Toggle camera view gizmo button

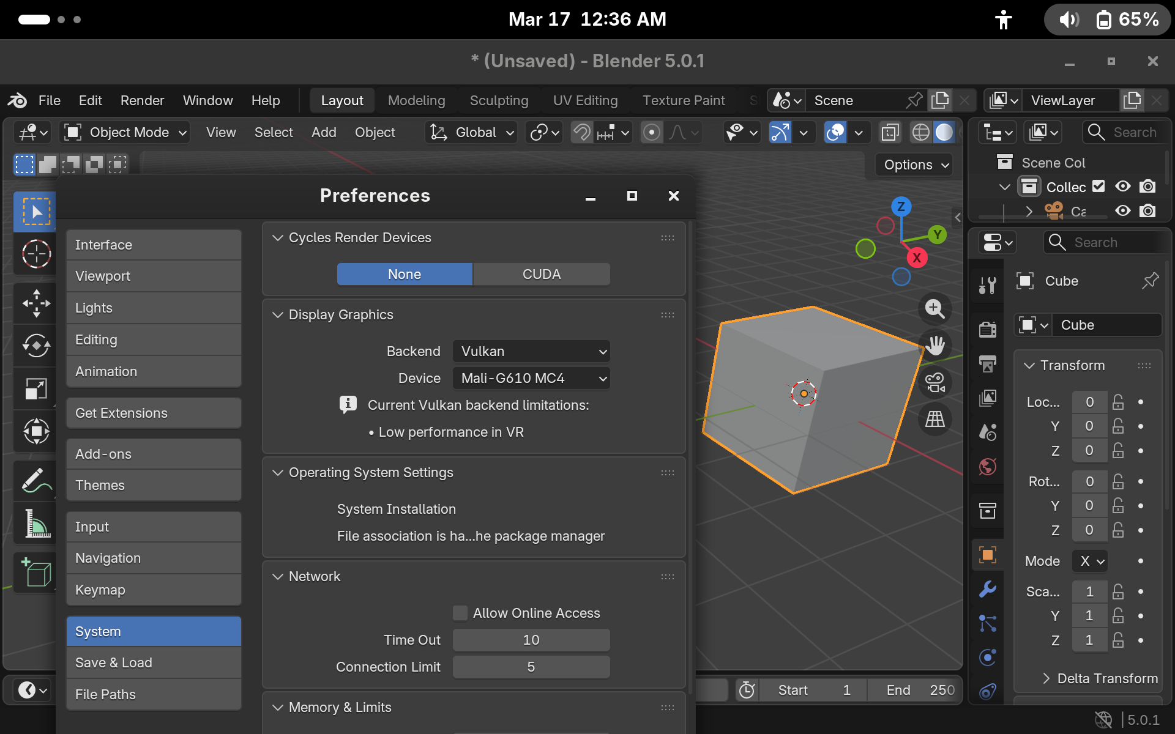point(934,383)
